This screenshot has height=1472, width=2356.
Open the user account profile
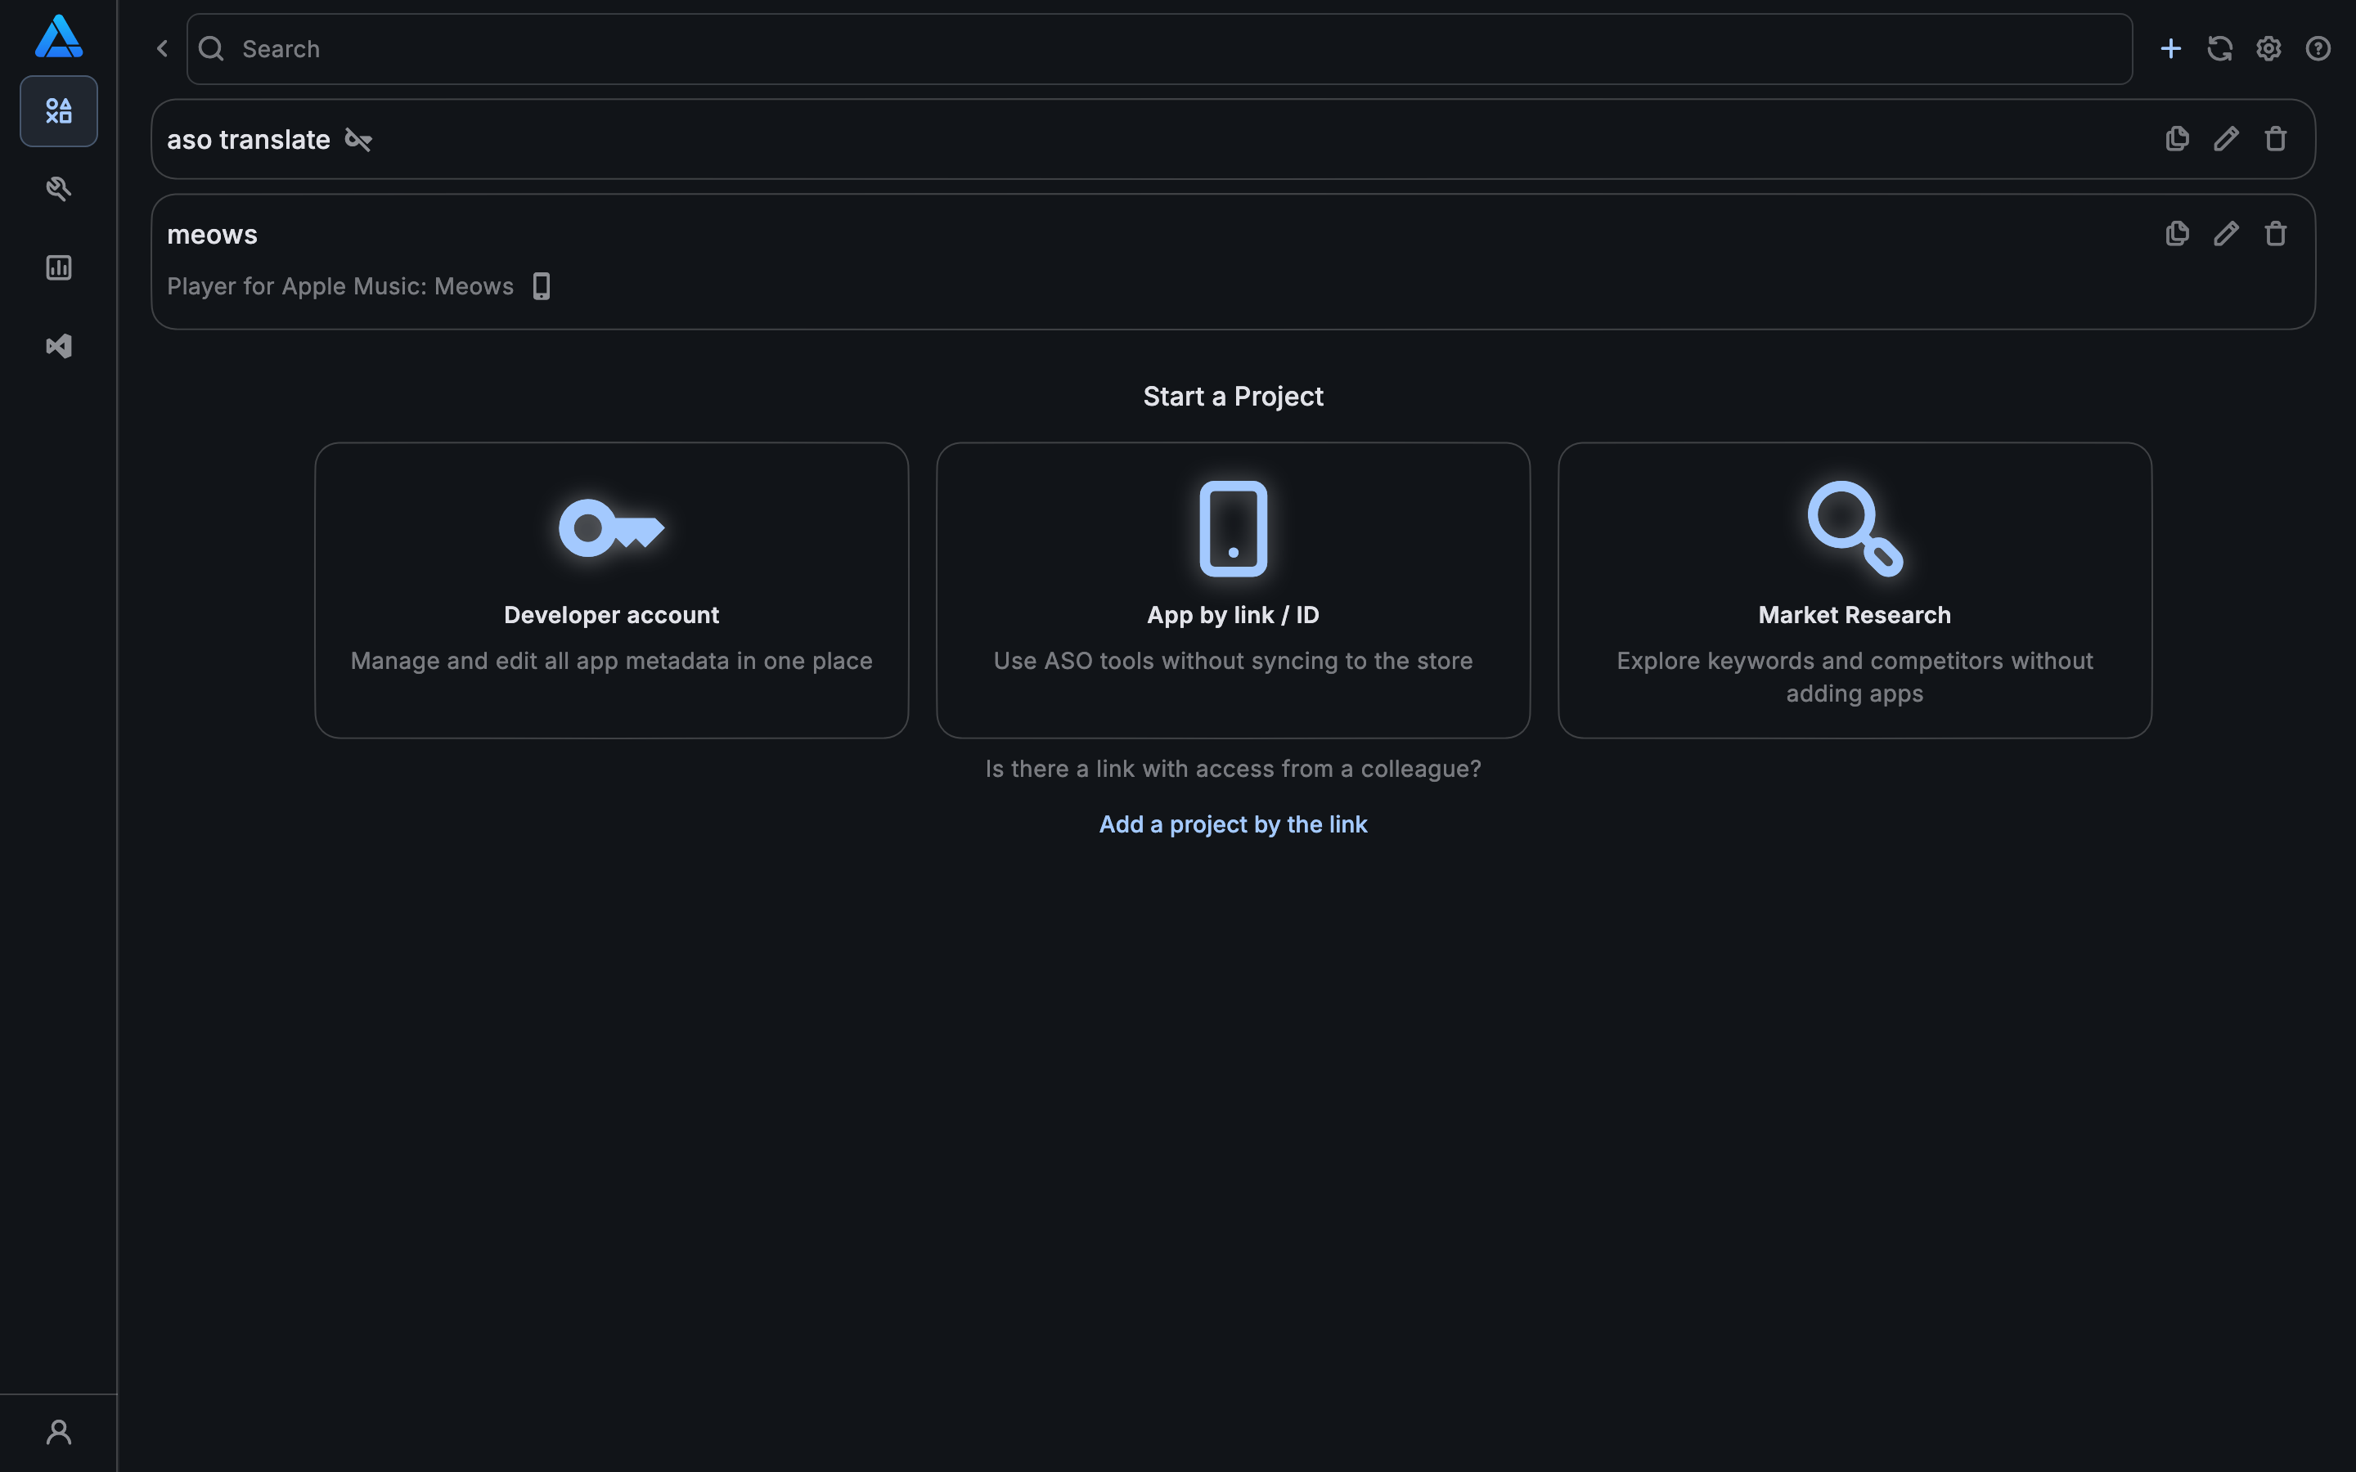58,1432
